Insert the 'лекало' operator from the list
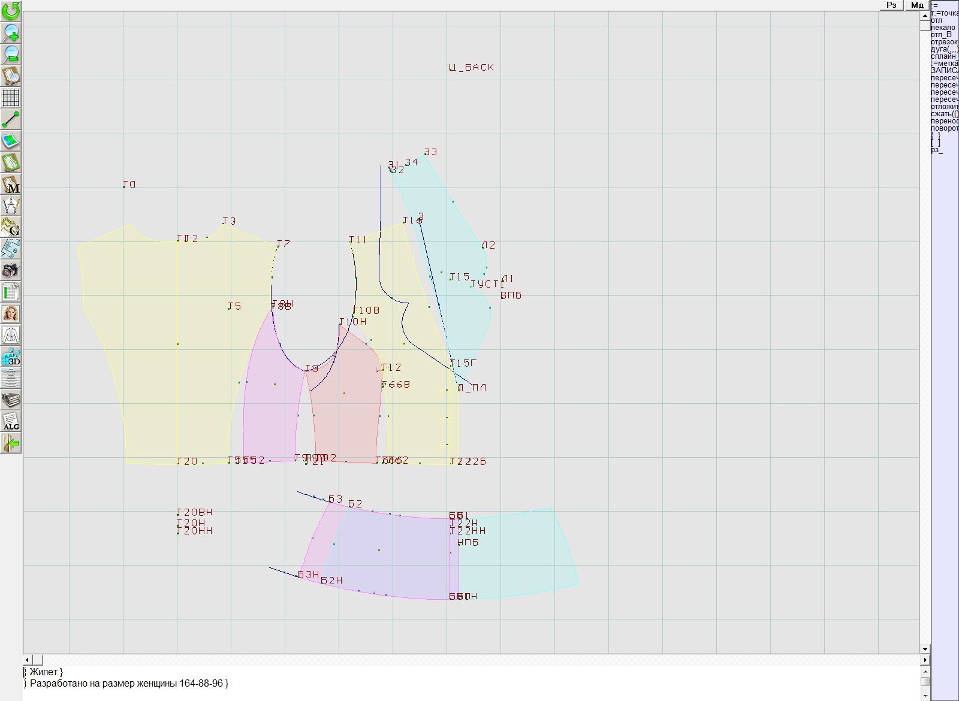Screen dimensions: 959x701 pos(943,28)
